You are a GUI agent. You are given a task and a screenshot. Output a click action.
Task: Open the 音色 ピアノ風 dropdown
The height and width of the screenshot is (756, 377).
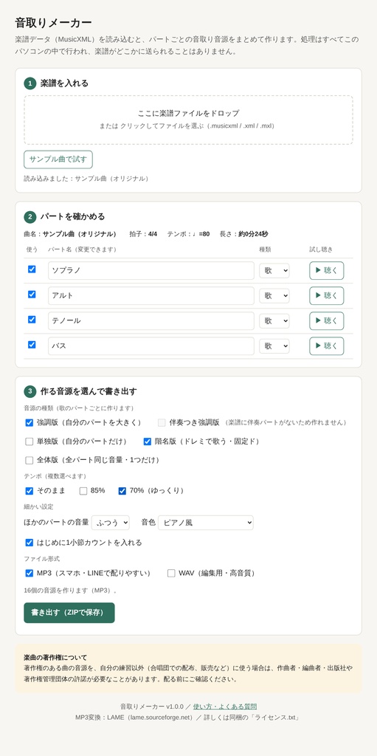click(206, 523)
